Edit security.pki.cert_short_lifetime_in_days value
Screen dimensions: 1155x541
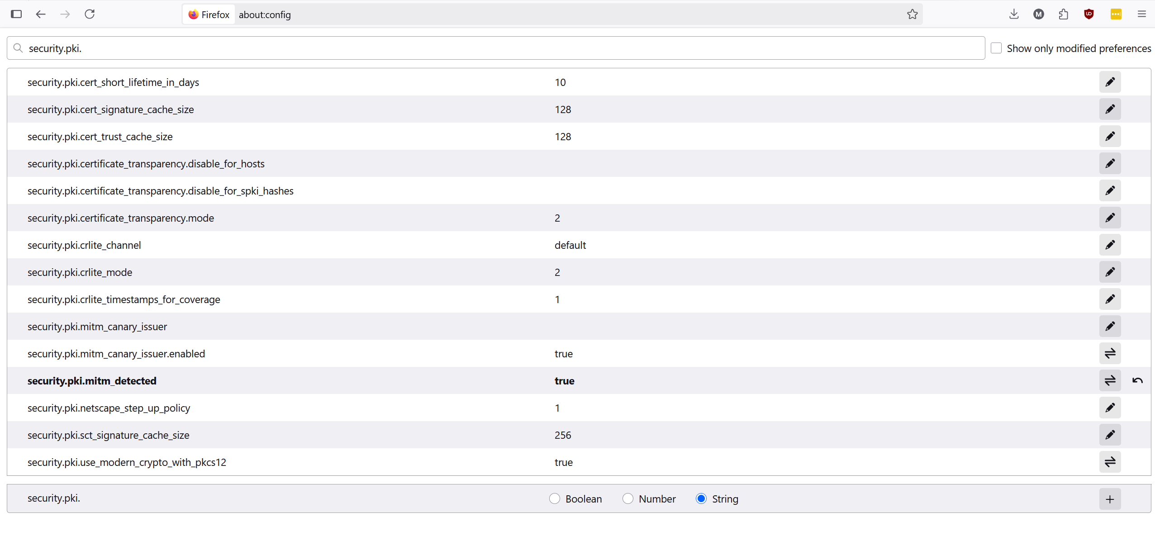click(x=1110, y=82)
